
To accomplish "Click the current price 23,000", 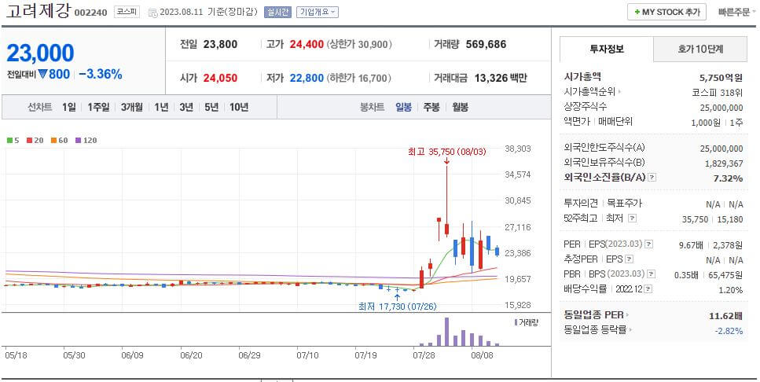I will 40,53.
